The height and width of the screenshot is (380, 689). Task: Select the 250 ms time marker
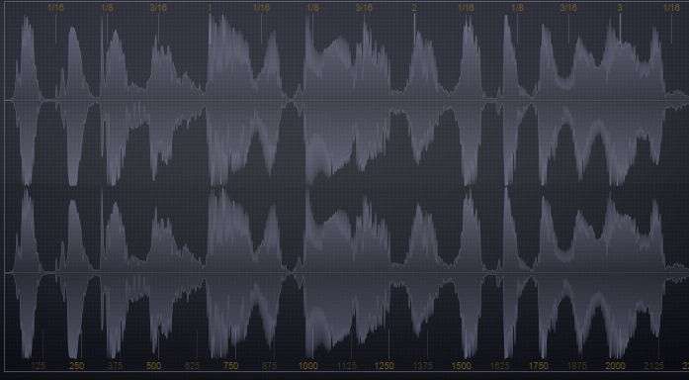tap(76, 366)
